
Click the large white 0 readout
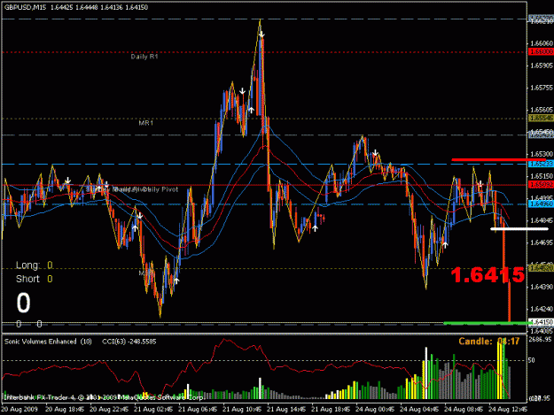coord(23,303)
